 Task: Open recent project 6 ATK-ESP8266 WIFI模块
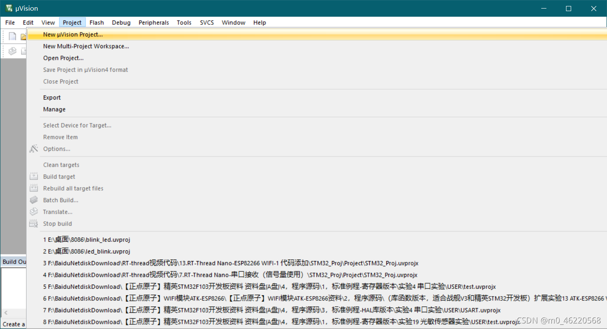(317, 298)
